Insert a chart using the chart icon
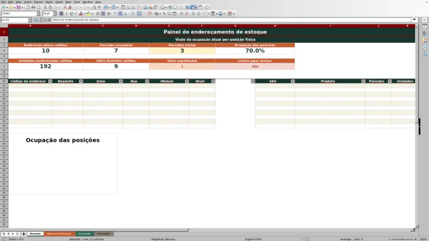 pyautogui.click(x=150, y=8)
